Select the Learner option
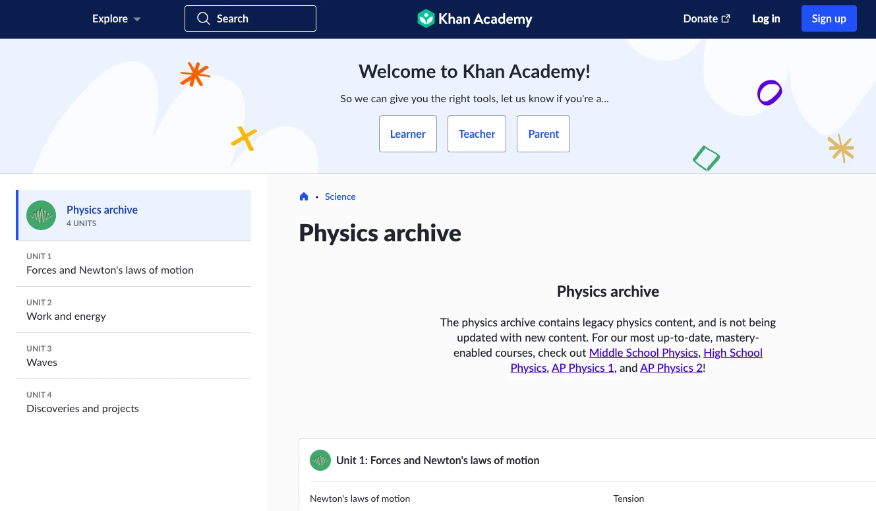 pos(407,134)
